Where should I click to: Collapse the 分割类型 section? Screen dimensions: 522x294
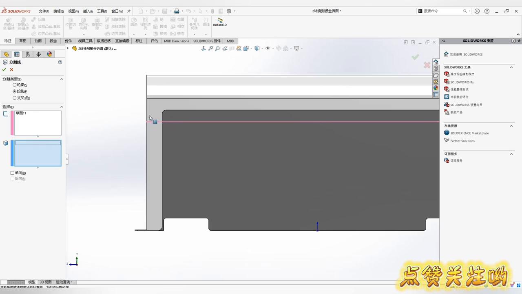(x=62, y=79)
